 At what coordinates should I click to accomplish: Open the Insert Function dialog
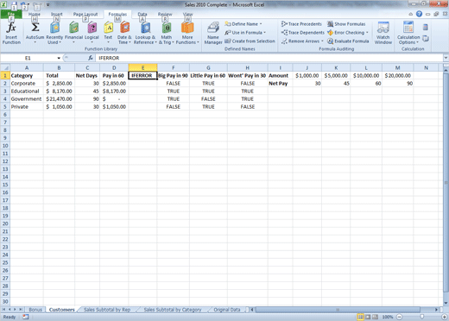coord(11,34)
